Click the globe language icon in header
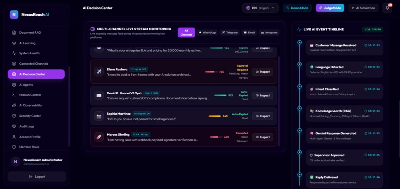The image size is (400, 189). click(248, 8)
